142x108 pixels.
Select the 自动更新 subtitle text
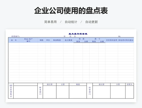[91, 22]
